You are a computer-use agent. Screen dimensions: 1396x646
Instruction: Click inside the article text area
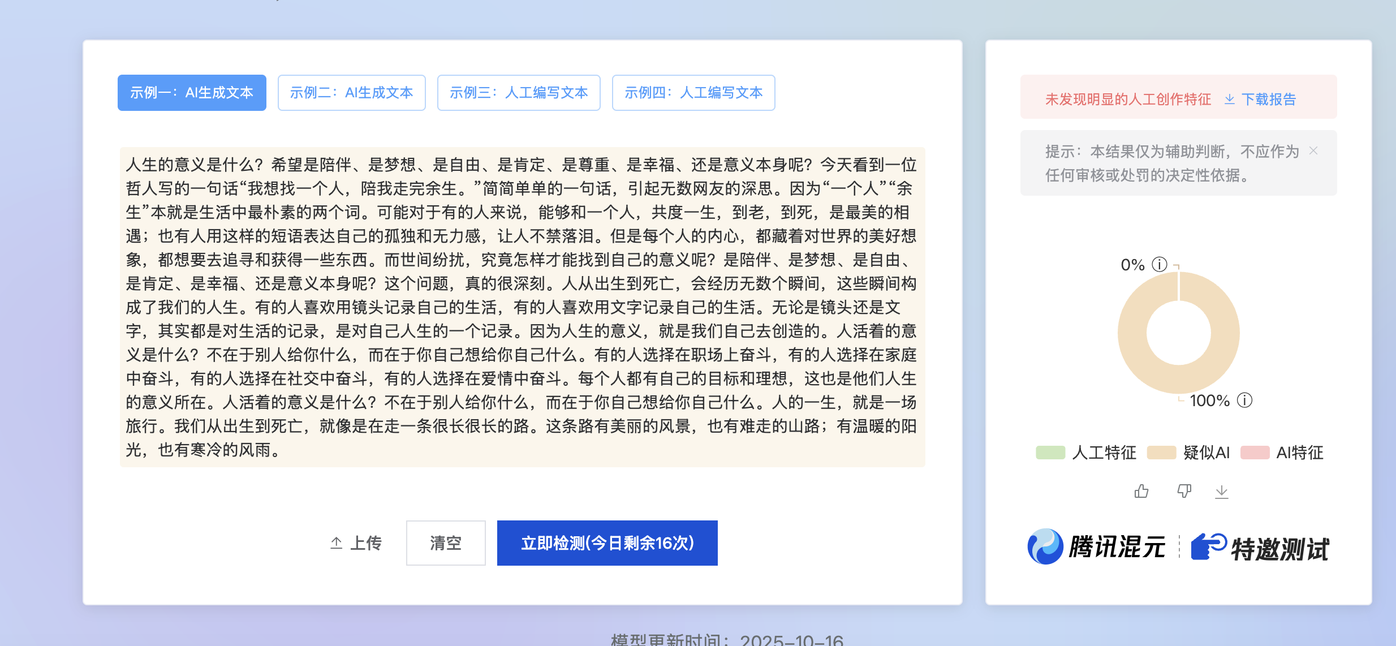pos(522,307)
